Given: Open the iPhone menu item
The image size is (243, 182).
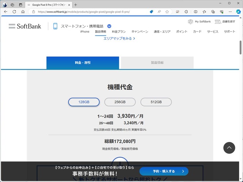Looking at the screenshot, I should click(85, 32).
